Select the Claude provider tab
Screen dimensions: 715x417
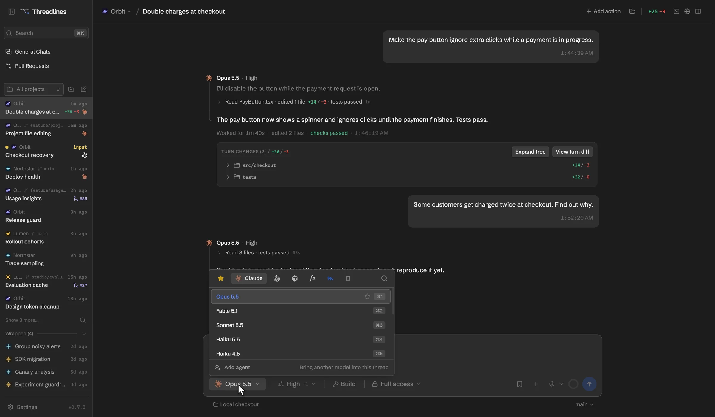pyautogui.click(x=249, y=278)
